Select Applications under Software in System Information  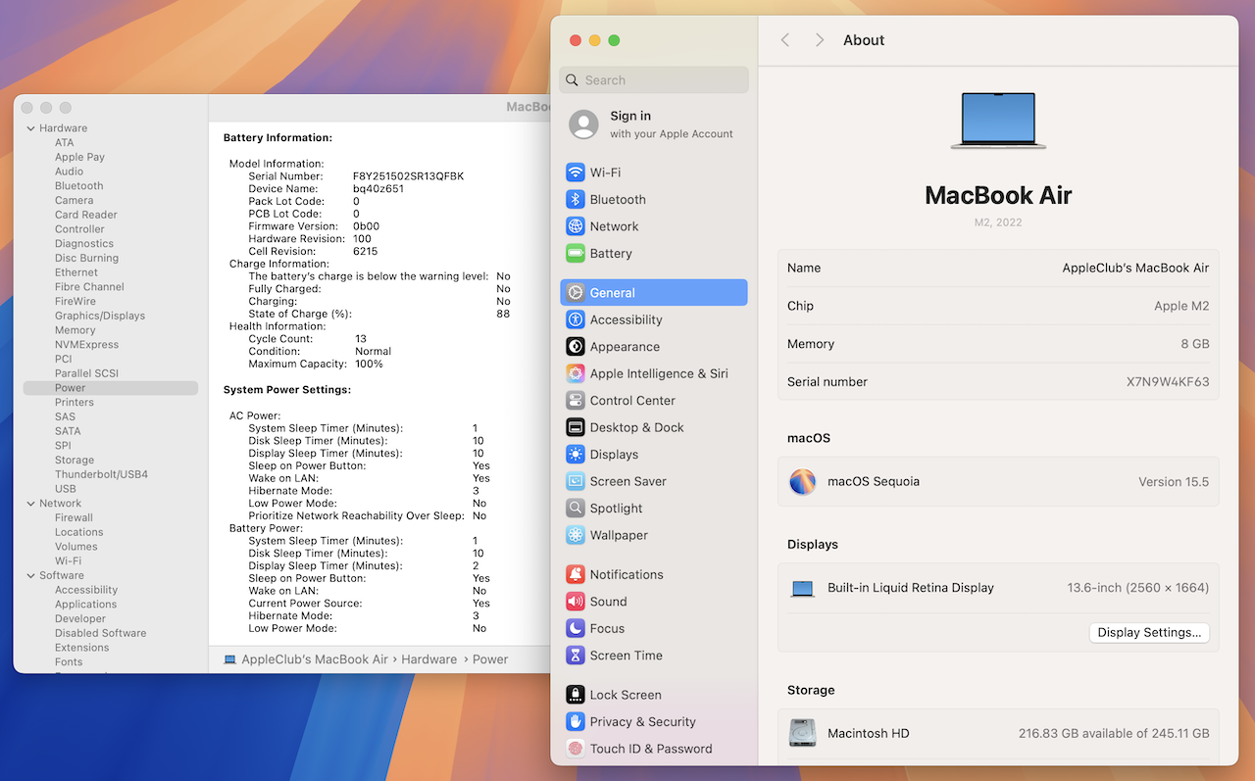click(x=86, y=605)
